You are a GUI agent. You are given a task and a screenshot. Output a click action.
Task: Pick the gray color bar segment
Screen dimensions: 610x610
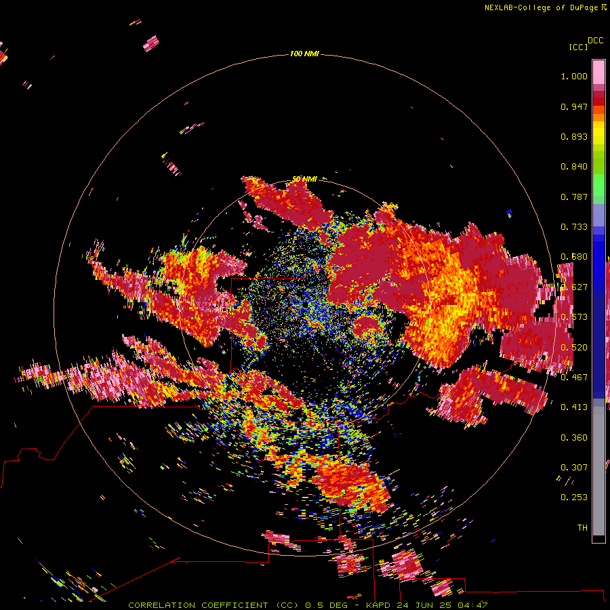[598, 471]
